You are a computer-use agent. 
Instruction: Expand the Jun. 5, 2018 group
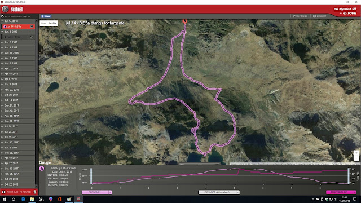coord(2,42)
